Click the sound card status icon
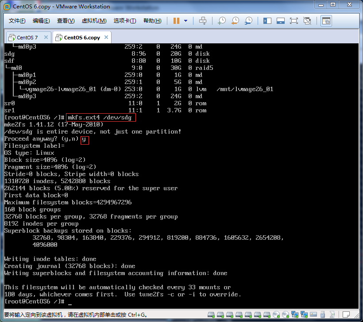 click(x=332, y=314)
